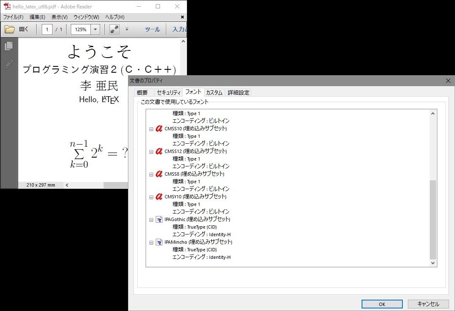
Task: Click the Adobe Reader PDF icon in title bar
Action: tap(7, 6)
